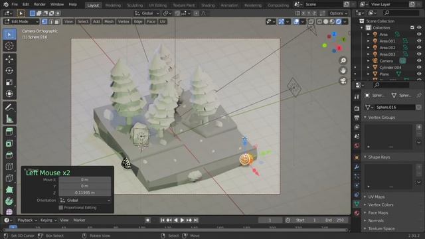Viewport: 425px width, 239px height.
Task: Toggle X-ray viewport display
Action: coord(311,22)
